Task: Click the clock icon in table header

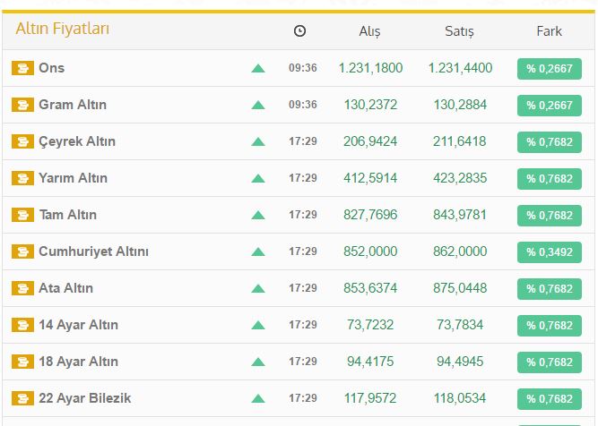Action: 299,31
